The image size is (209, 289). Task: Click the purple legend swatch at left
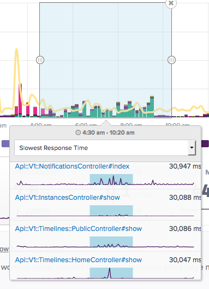5,143
